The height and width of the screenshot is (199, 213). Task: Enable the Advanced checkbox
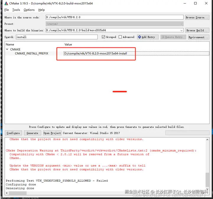tap(120, 37)
